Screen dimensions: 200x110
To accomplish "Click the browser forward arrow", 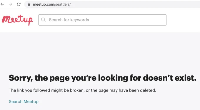I will [x=11, y=4].
